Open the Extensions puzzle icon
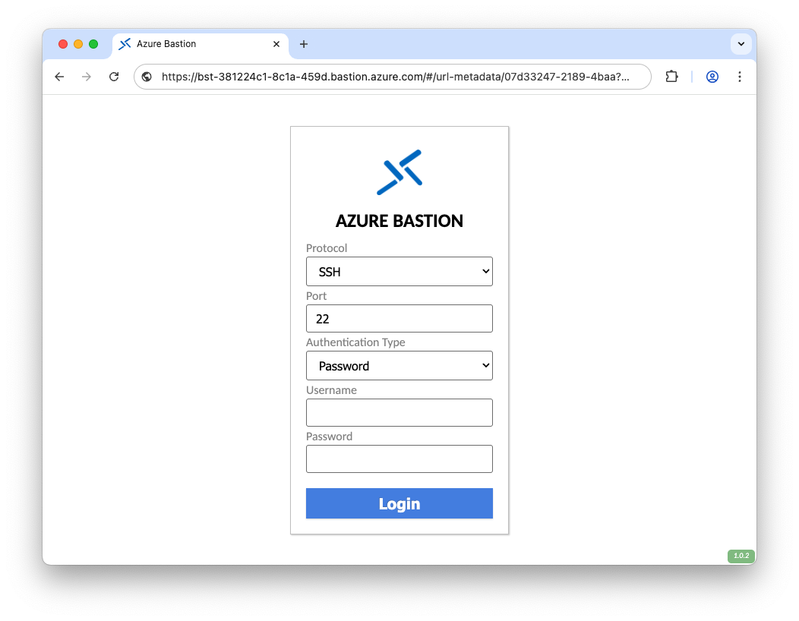Image resolution: width=799 pixels, height=621 pixels. (x=671, y=77)
